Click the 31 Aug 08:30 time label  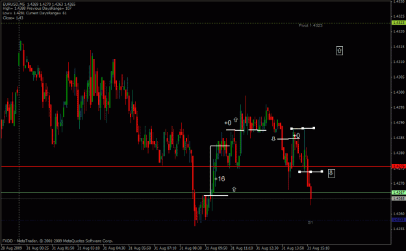(190, 248)
